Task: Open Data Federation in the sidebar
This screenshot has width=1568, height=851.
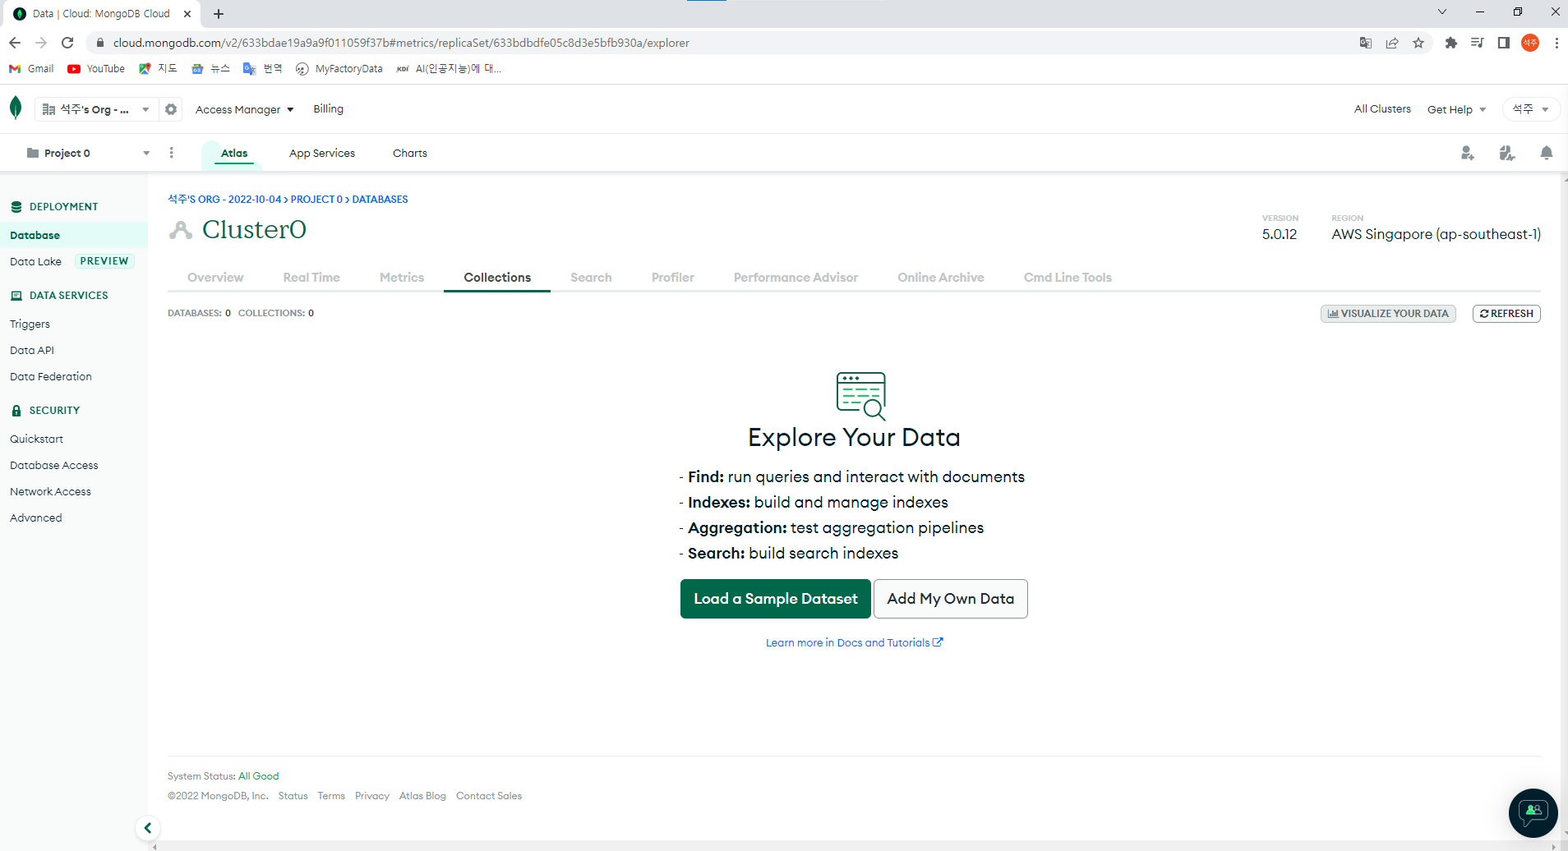Action: (51, 377)
